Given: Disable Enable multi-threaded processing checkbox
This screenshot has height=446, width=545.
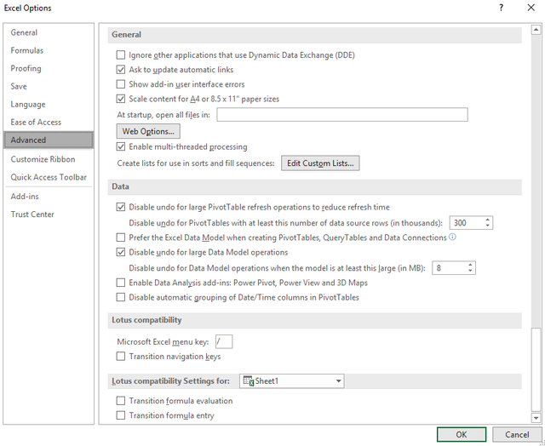Looking at the screenshot, I should tap(120, 146).
